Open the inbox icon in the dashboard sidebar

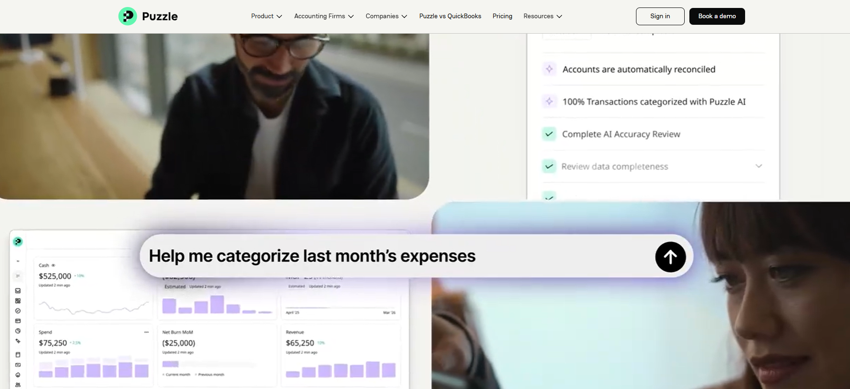pyautogui.click(x=18, y=291)
